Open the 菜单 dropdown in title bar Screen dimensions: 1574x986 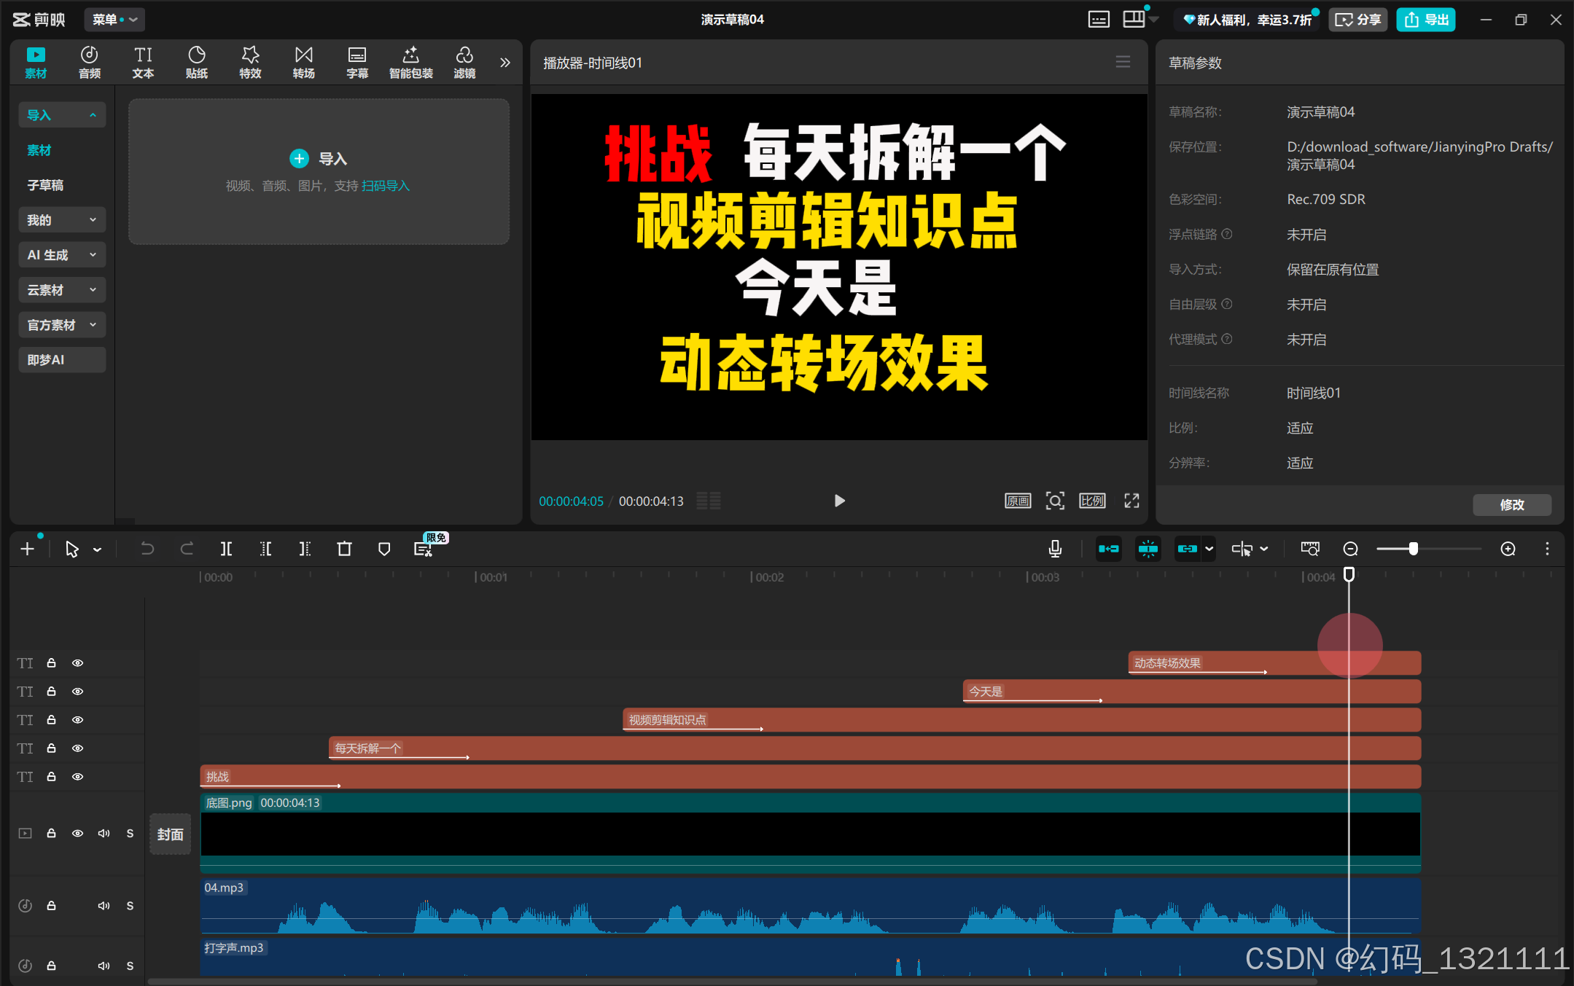point(114,20)
